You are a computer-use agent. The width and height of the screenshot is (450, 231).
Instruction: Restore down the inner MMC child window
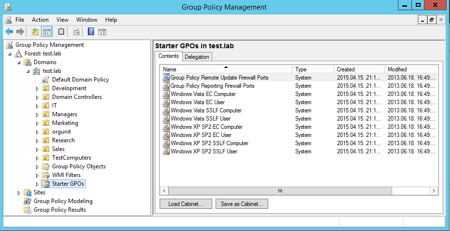point(431,20)
